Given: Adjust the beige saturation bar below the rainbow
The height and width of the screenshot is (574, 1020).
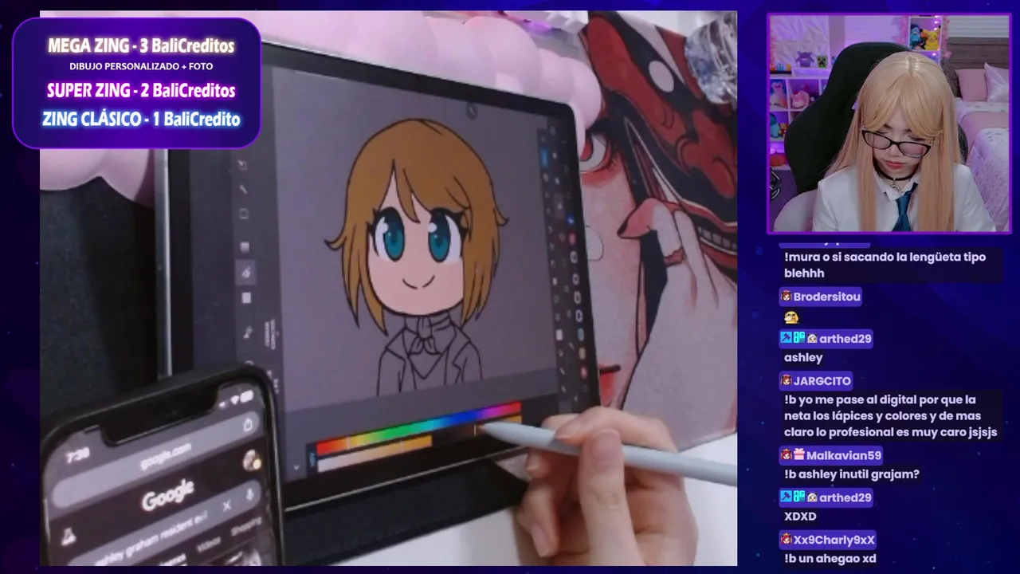Looking at the screenshot, I should pyautogui.click(x=375, y=453).
